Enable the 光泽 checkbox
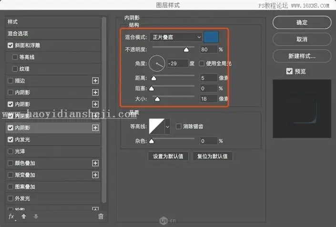This screenshot has width=336, height=227. pyautogui.click(x=10, y=151)
